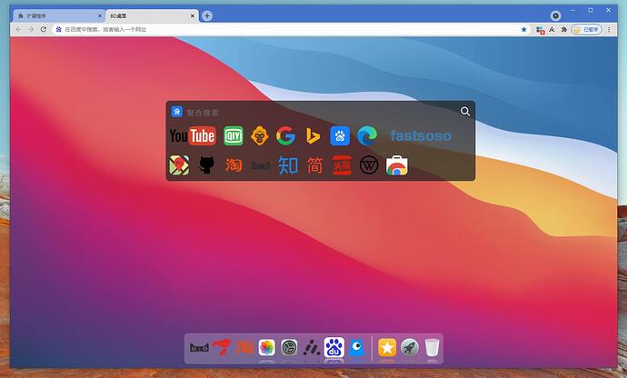The image size is (627, 378).
Task: Open the Baidu du paw dock icon
Action: coord(333,347)
